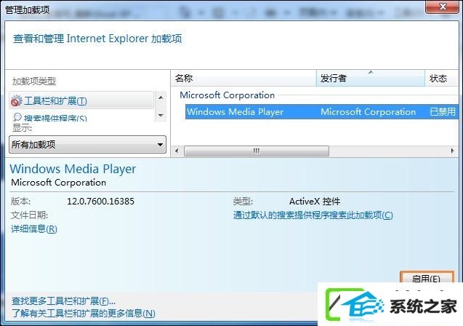Image resolution: width=463 pixels, height=326 pixels.
Task: Sort by the 名称 column header
Action: [243, 79]
